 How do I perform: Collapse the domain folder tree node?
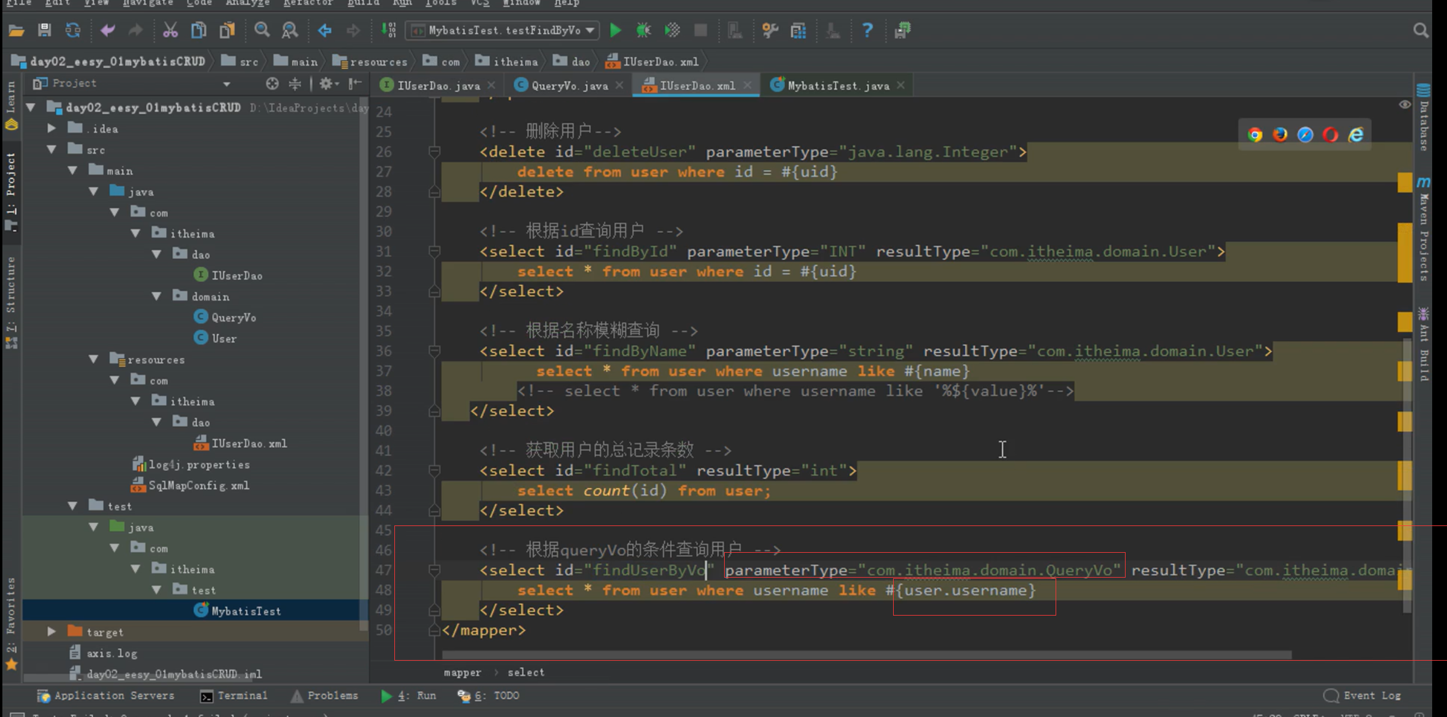point(157,296)
